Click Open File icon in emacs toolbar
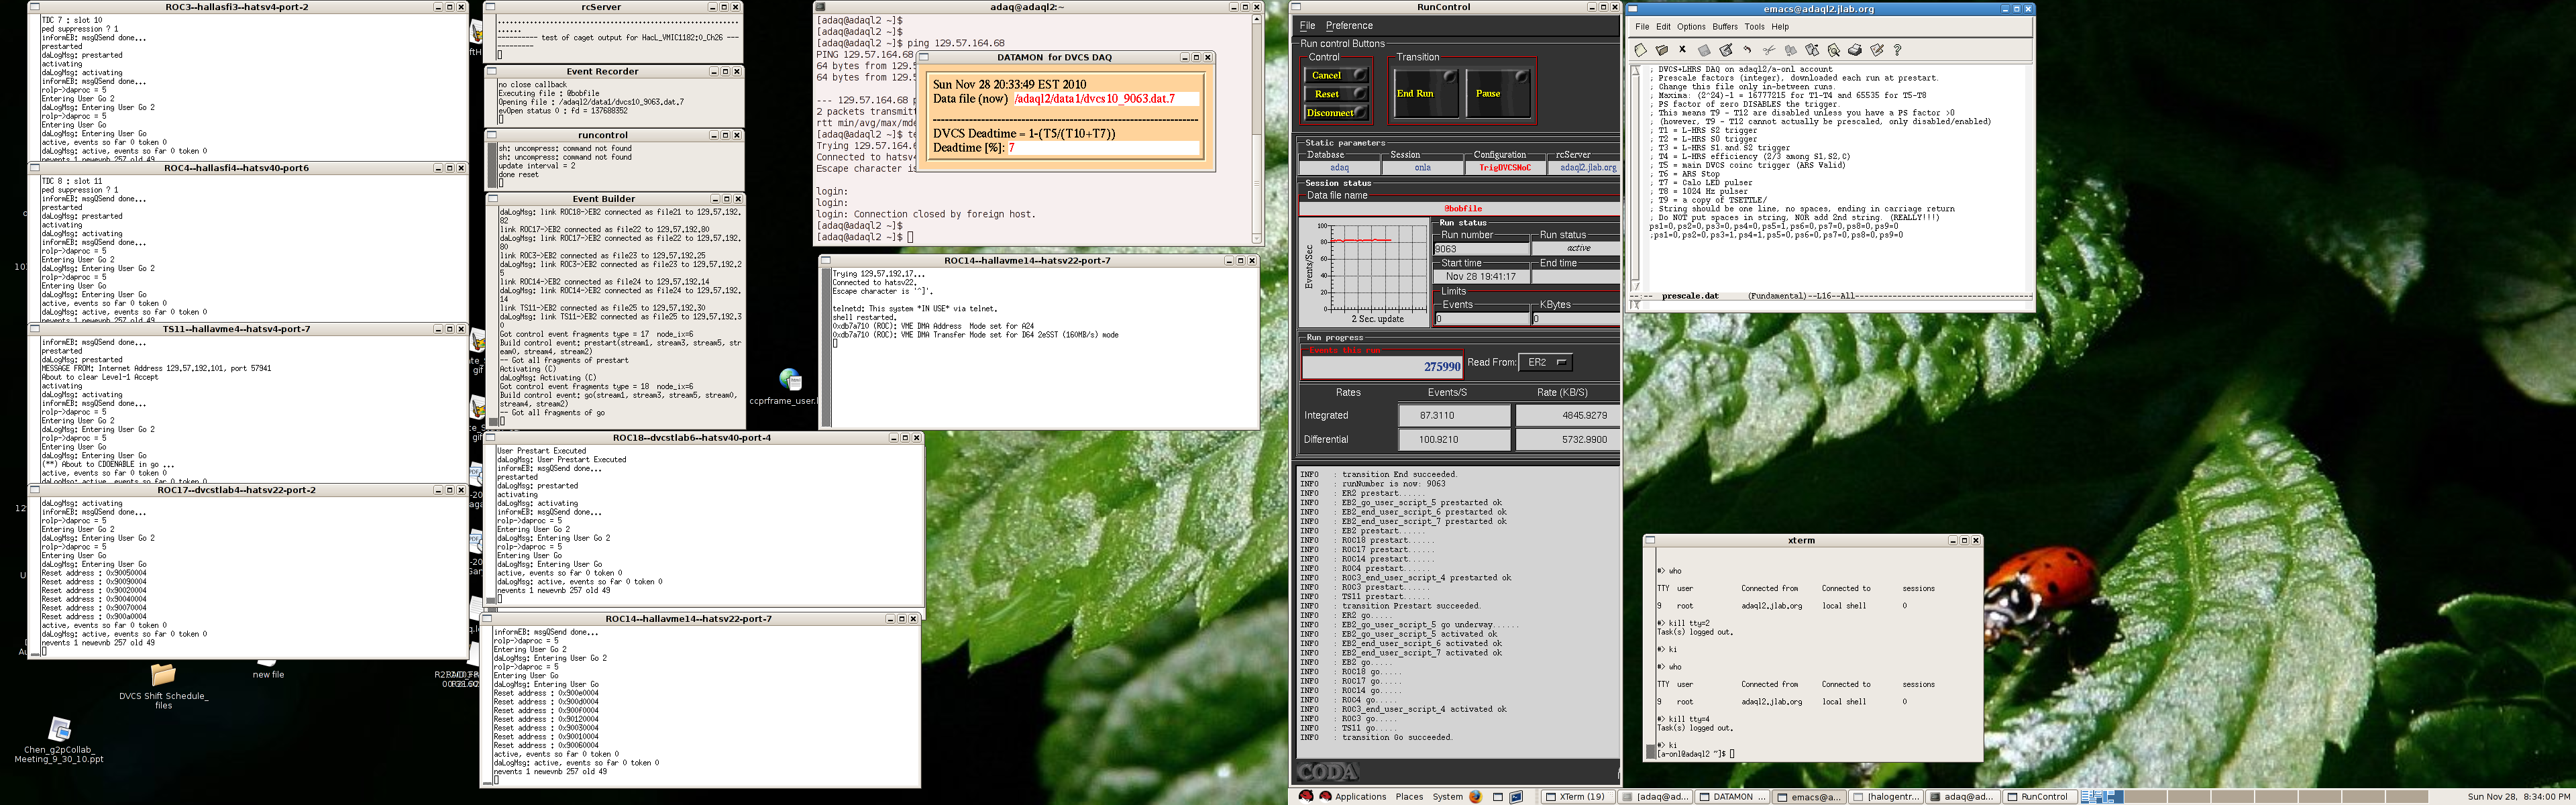 [1662, 50]
